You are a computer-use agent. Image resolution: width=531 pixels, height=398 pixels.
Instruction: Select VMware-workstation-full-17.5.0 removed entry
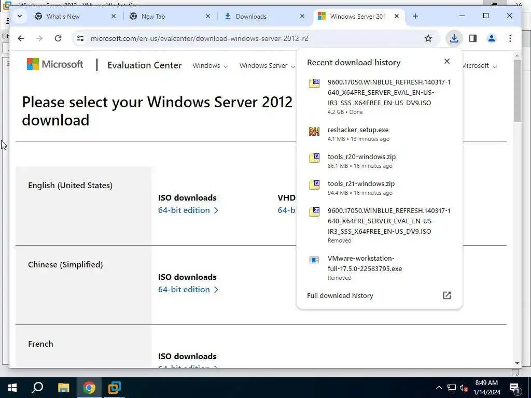(379, 268)
